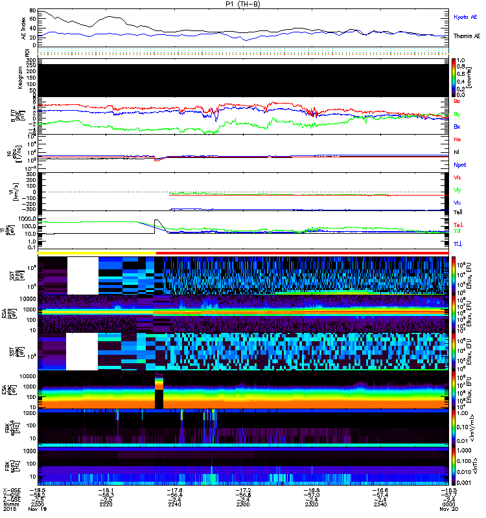The height and width of the screenshot is (518, 486).
Task: Click the plot title P1 (TH-B)
Action: (x=243, y=4)
